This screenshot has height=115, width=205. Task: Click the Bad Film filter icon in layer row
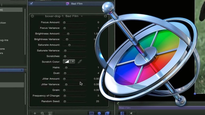[68, 4]
